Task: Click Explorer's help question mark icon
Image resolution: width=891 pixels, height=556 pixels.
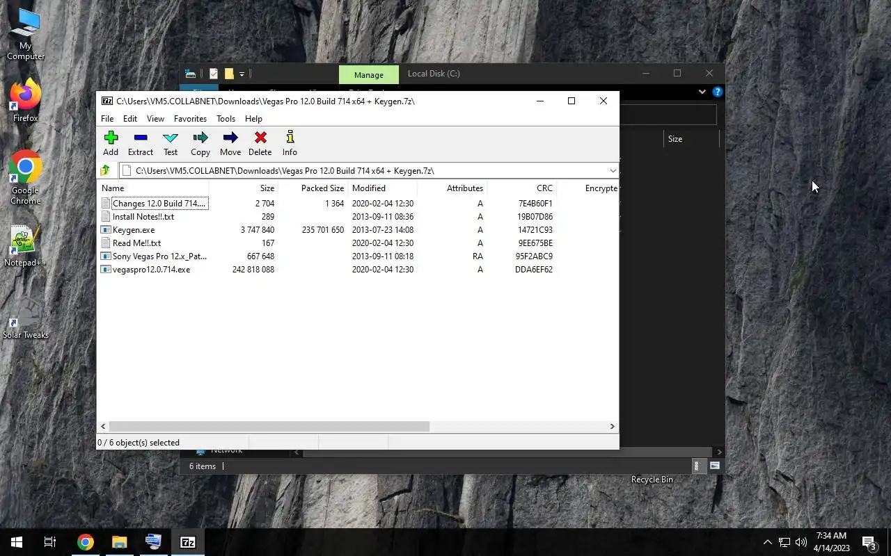Action: click(718, 92)
